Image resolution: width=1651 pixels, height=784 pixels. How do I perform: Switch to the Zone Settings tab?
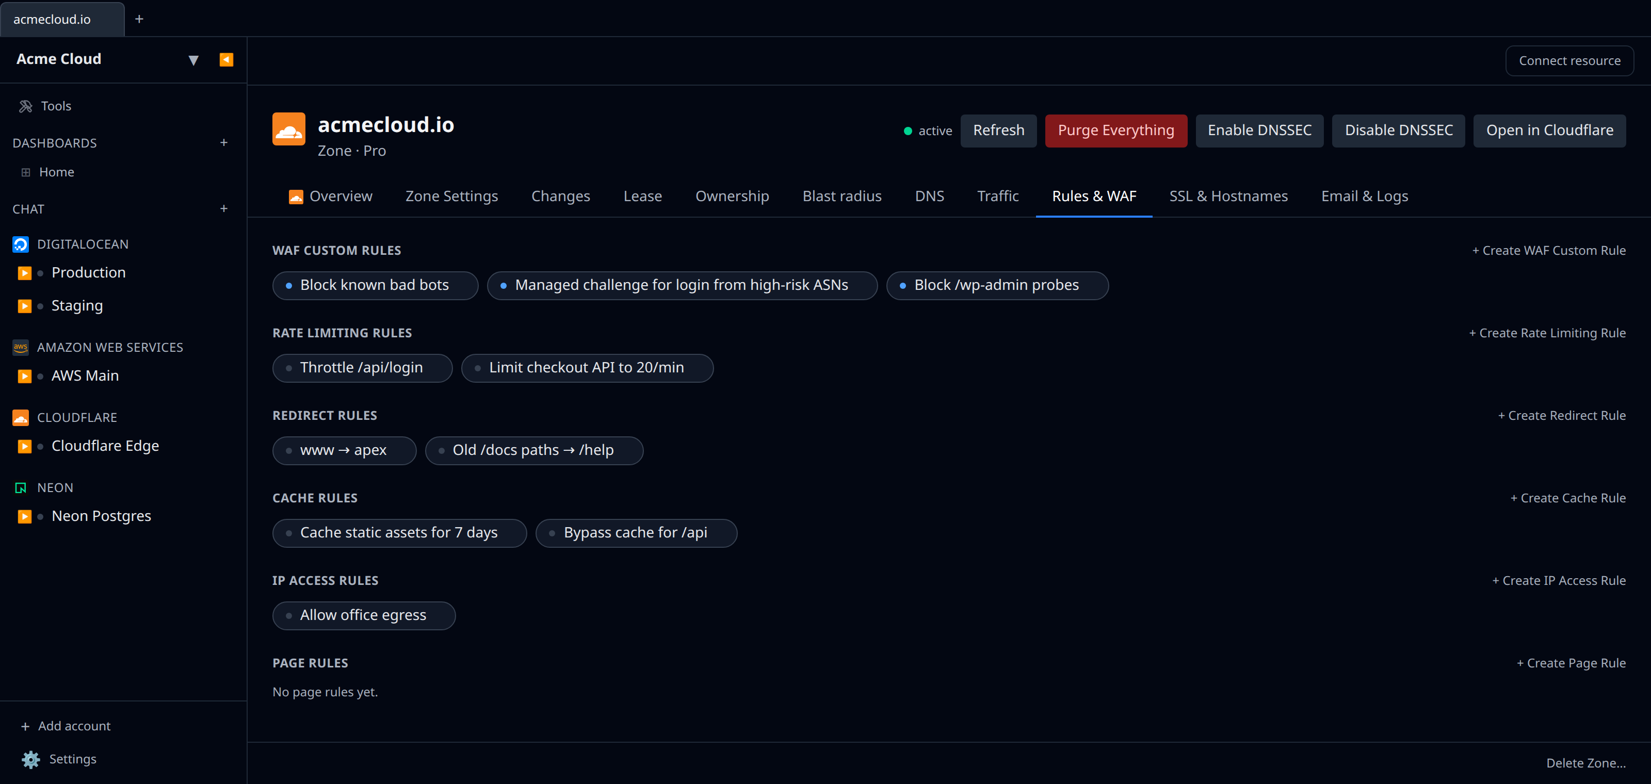(x=452, y=196)
